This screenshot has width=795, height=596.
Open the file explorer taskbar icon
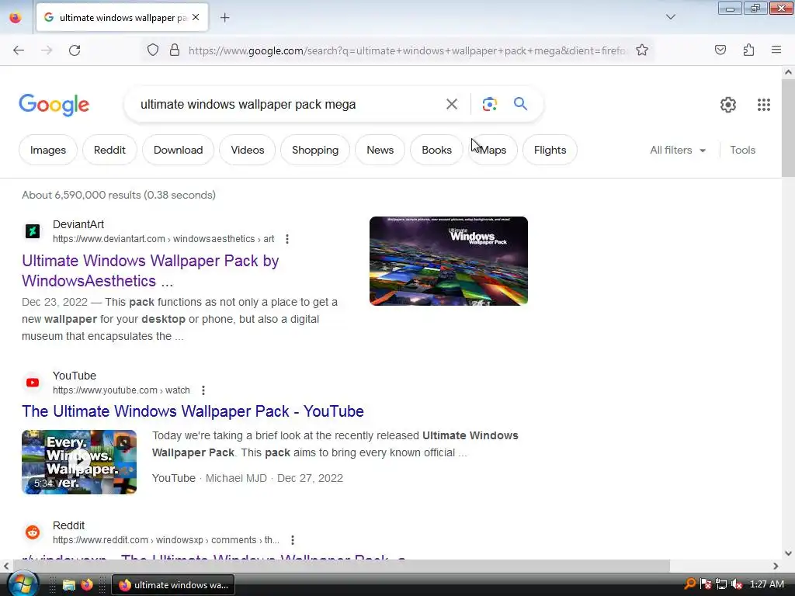[68, 585]
